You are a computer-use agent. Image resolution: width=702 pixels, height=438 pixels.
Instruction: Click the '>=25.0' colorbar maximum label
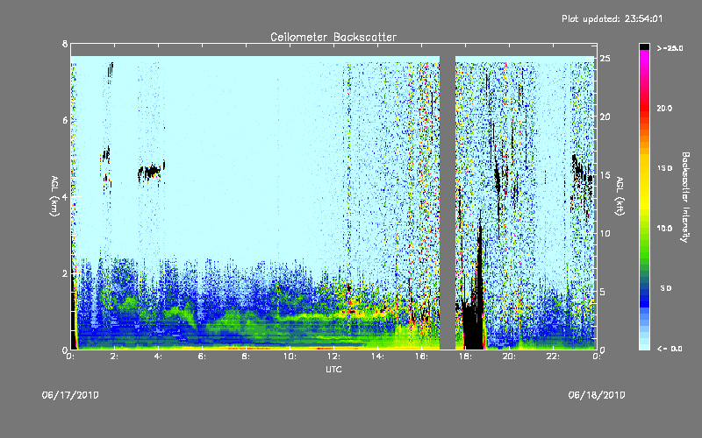[x=670, y=48]
